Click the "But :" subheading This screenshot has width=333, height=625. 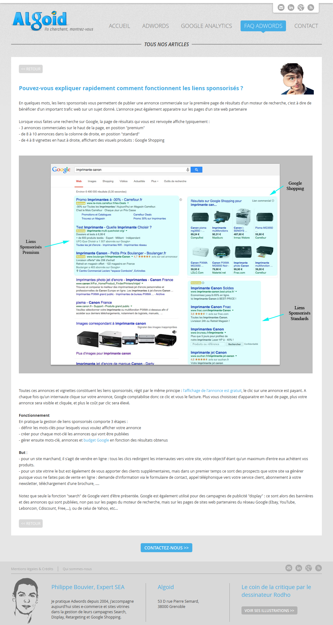(x=23, y=452)
